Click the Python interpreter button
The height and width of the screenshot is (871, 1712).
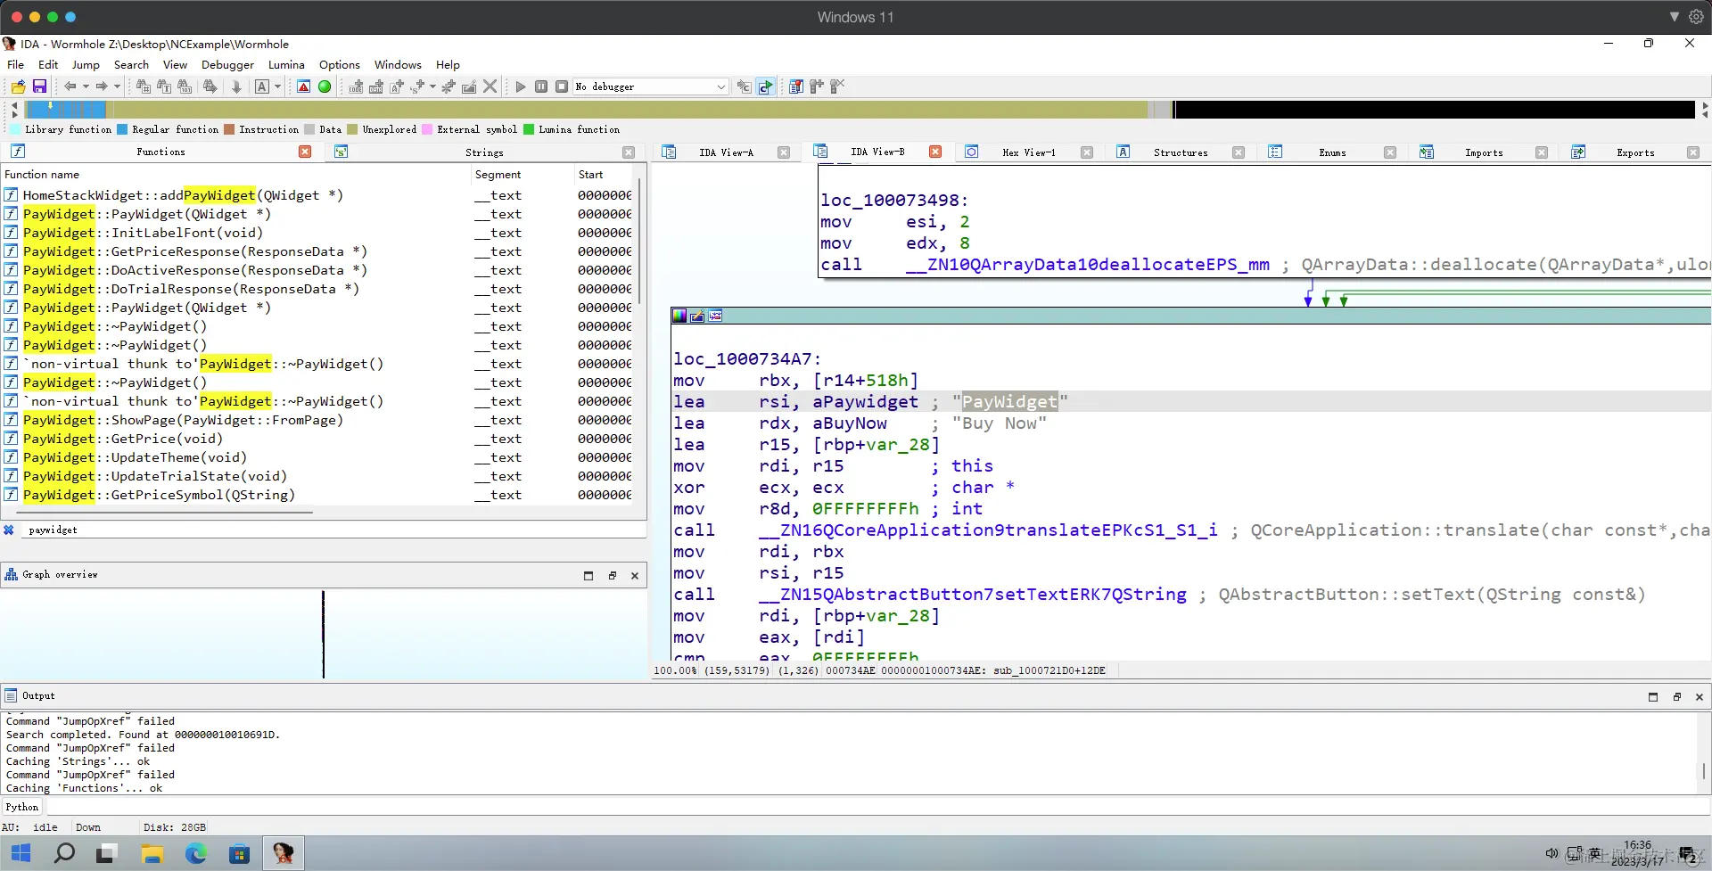[22, 807]
